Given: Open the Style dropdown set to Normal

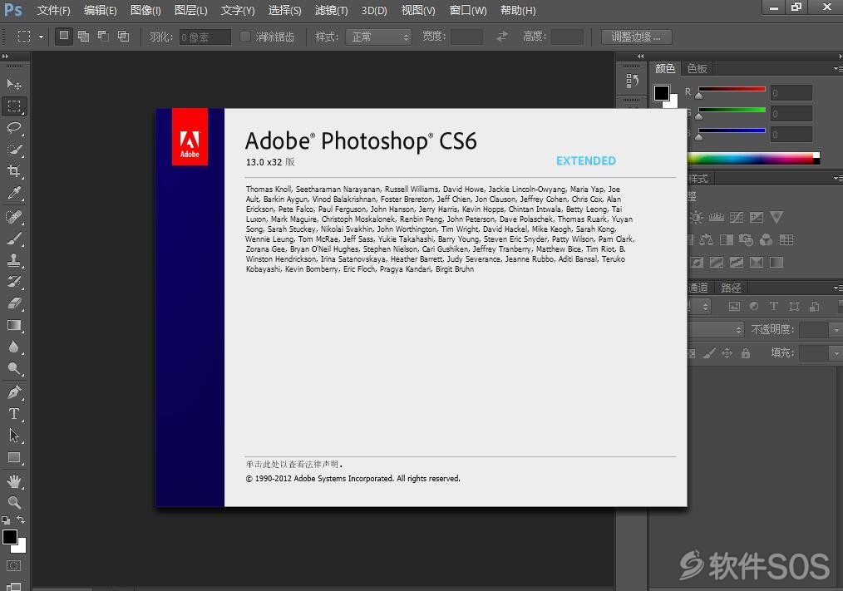Looking at the screenshot, I should [379, 37].
